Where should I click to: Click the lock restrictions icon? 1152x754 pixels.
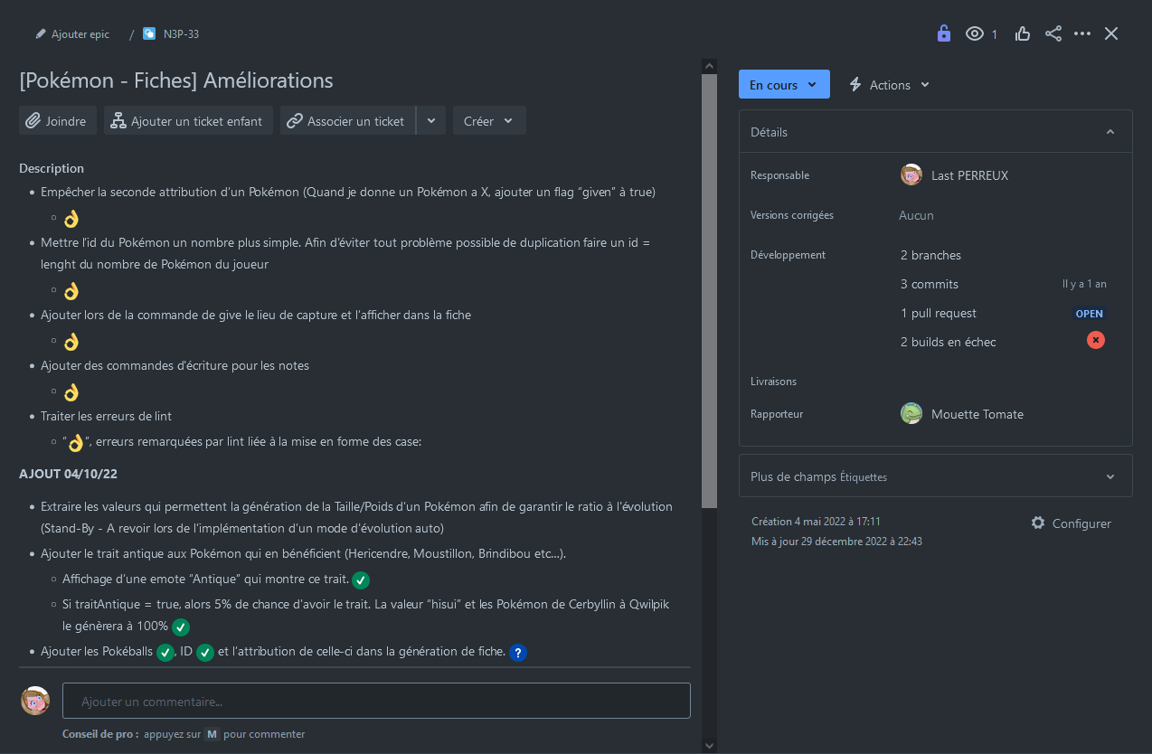click(x=943, y=33)
